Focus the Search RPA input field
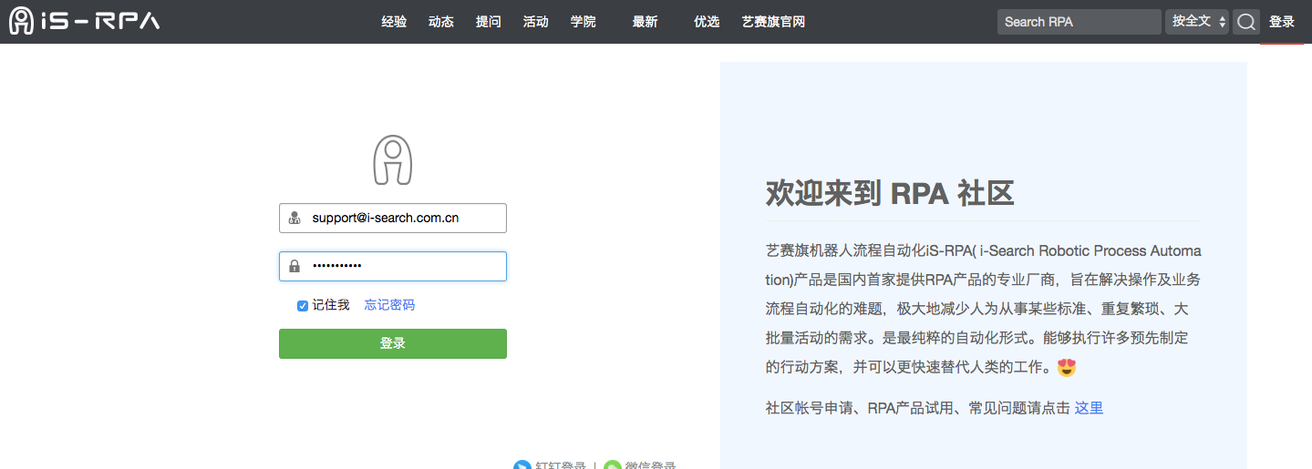 click(x=1080, y=22)
